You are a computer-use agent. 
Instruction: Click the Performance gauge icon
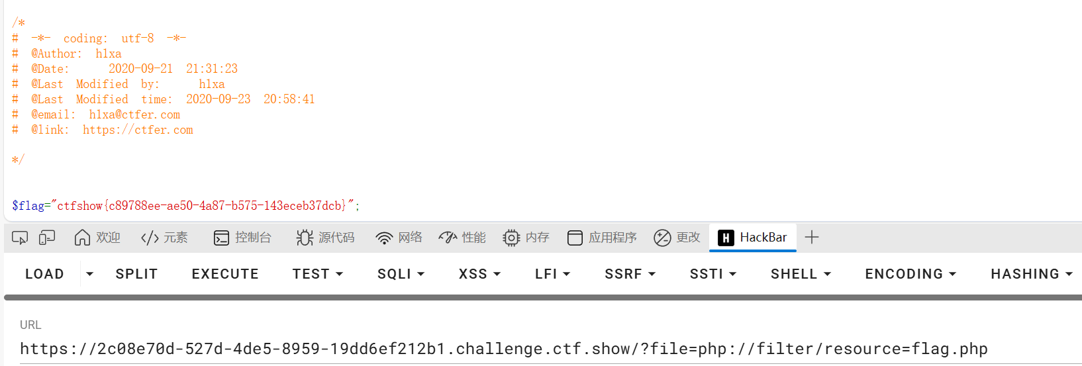448,238
